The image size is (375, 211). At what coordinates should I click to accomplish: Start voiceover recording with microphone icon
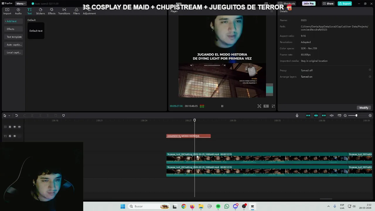click(x=297, y=115)
